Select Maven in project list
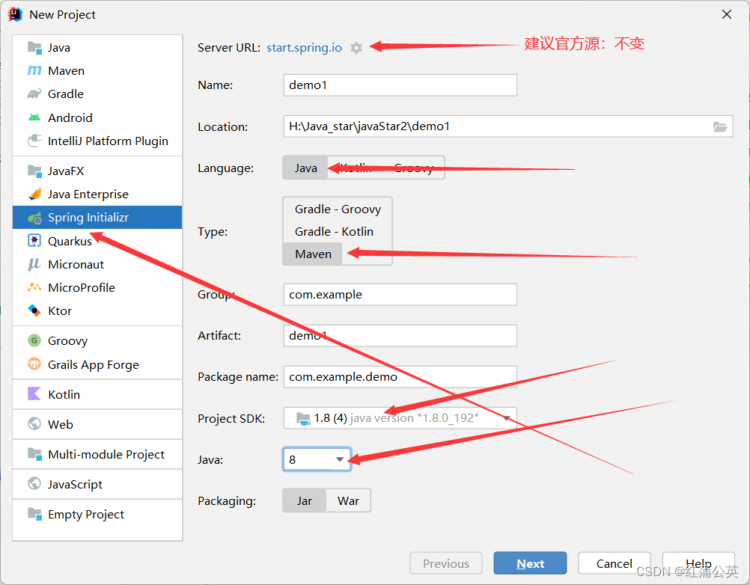This screenshot has height=585, width=750. click(97, 71)
